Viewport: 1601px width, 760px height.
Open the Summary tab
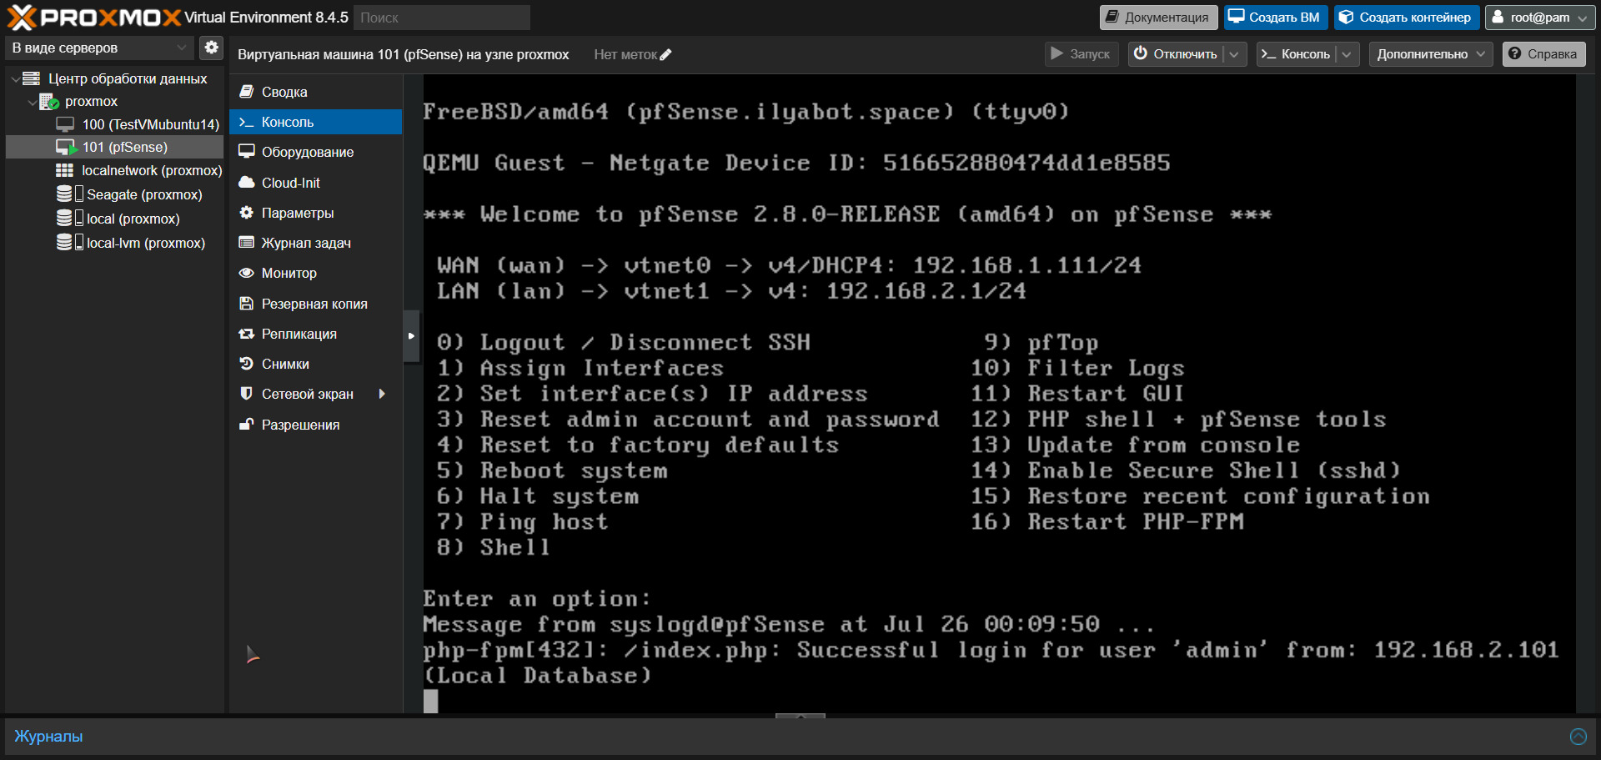(315, 92)
